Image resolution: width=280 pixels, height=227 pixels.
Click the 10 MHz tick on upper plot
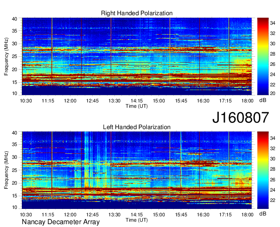[x=14, y=93]
